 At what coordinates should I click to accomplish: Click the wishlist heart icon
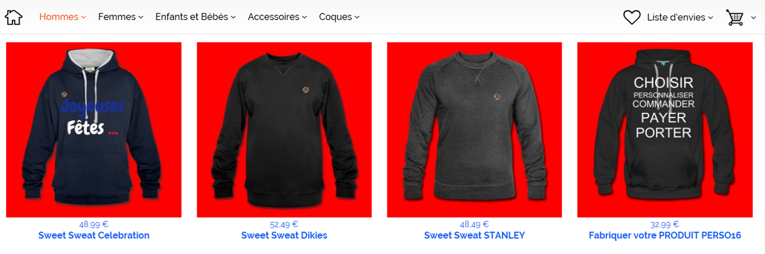632,17
